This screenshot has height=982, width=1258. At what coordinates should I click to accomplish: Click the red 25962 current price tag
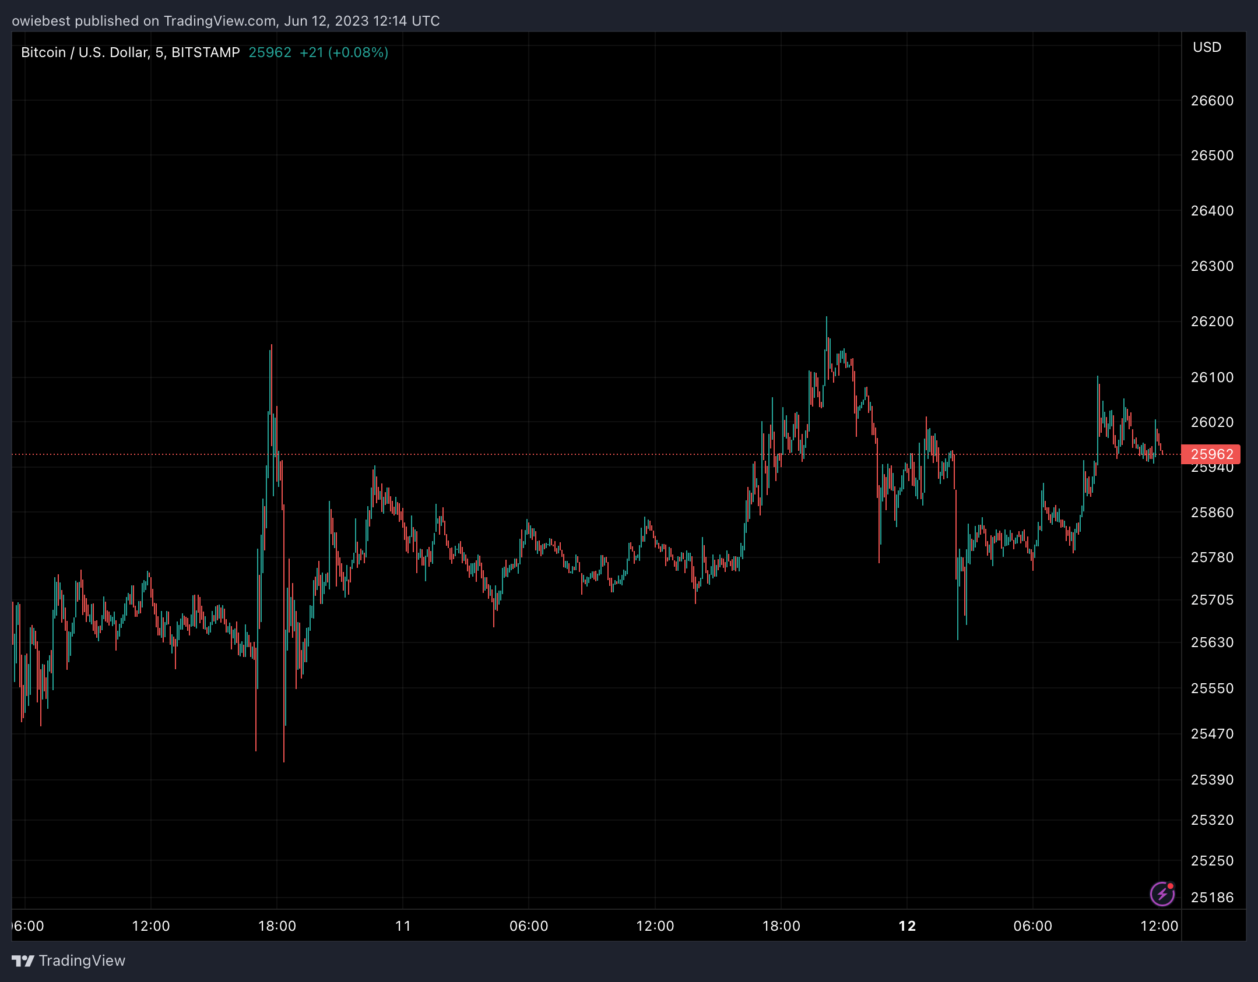click(x=1211, y=454)
